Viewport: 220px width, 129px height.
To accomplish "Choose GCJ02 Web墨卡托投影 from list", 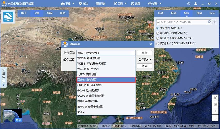I will pos(106,96).
